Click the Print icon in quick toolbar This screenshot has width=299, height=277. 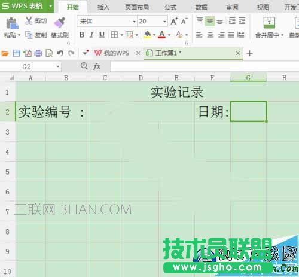pos(38,53)
